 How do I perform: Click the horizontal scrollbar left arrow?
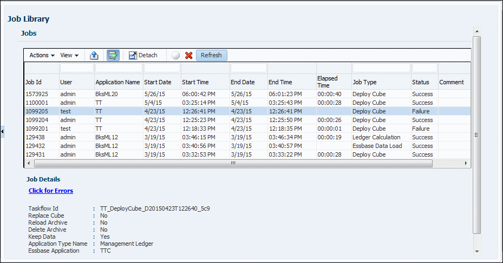[x=29, y=164]
